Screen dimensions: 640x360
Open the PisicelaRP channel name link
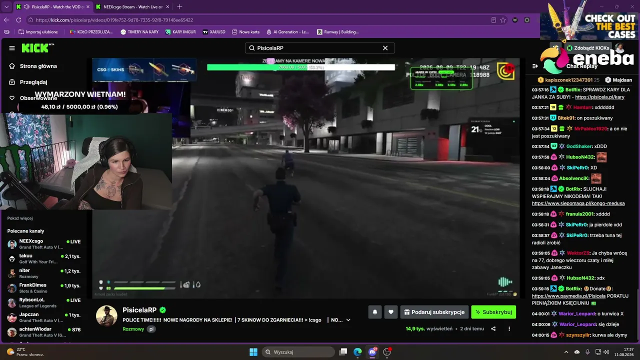[139, 310]
